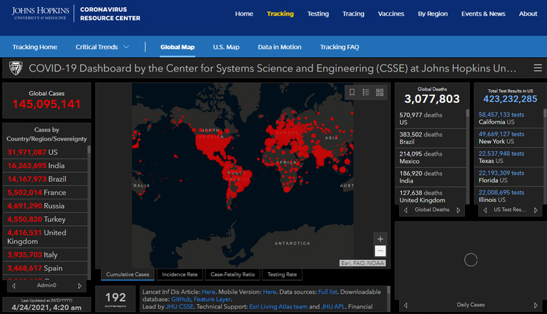Viewport: 547px width, 314px height.
Task: Click the Global Deaths list scrollbar
Action: (x=467, y=156)
